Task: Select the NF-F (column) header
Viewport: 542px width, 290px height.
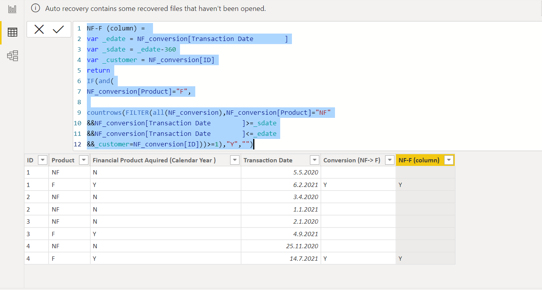Action: click(425, 160)
